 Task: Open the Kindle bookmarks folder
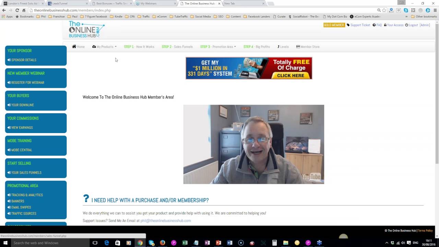pos(116,16)
